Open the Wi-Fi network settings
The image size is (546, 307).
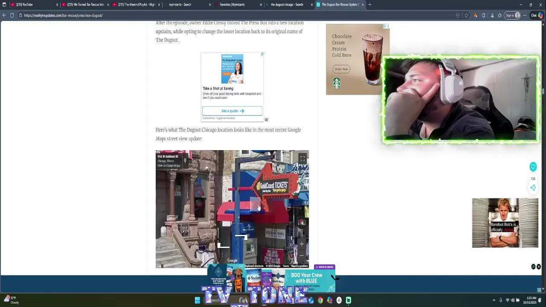pos(508,300)
